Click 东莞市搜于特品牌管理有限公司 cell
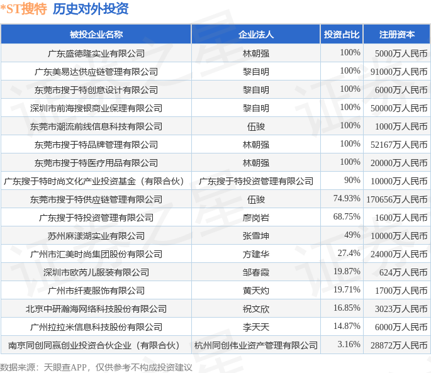The width and height of the screenshot is (431, 373). tap(96, 145)
